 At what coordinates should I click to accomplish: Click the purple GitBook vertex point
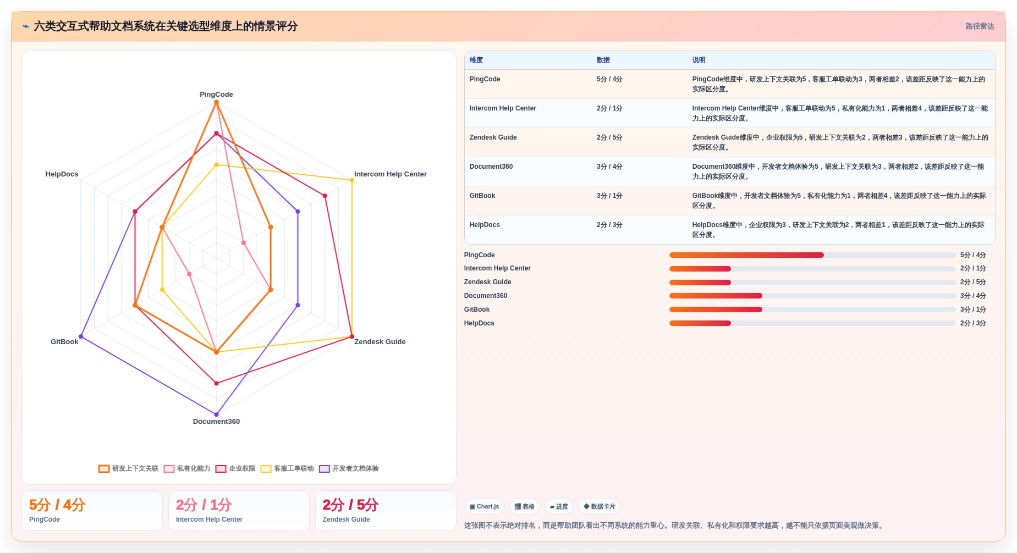(81, 336)
